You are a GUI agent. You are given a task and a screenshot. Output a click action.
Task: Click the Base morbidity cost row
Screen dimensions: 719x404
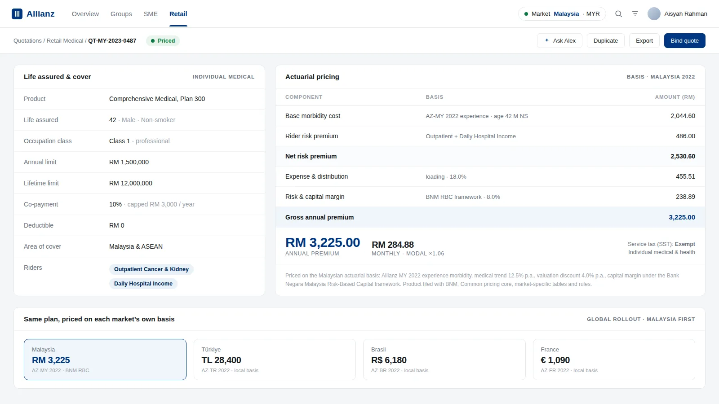[x=490, y=116]
